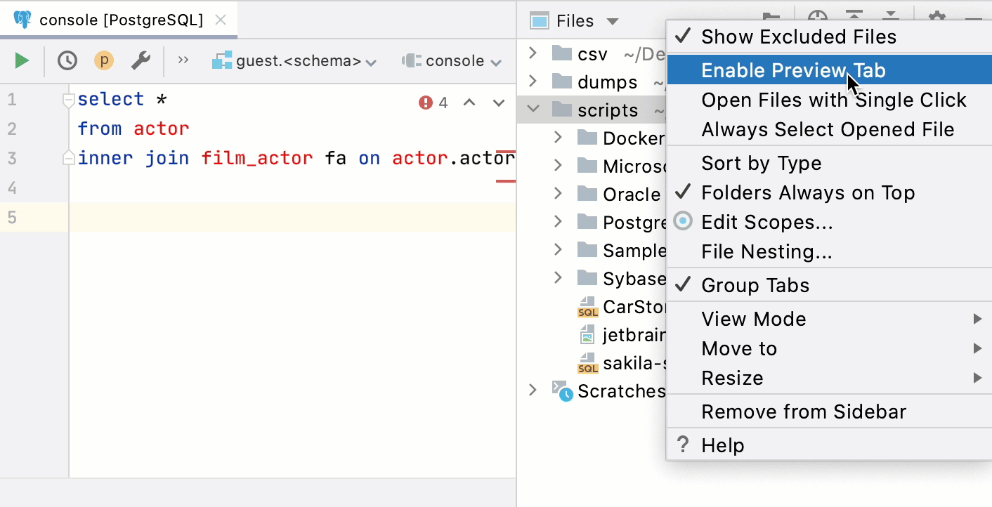Click the fold marker on line 1
Screen dimensions: 992x507
[69, 100]
